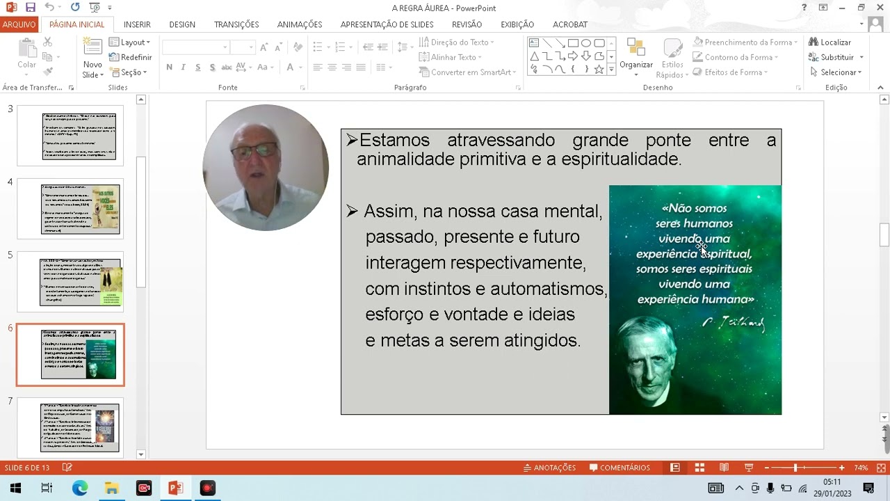
Task: Switch to the ANIMAÇÕES tab
Action: 300,24
